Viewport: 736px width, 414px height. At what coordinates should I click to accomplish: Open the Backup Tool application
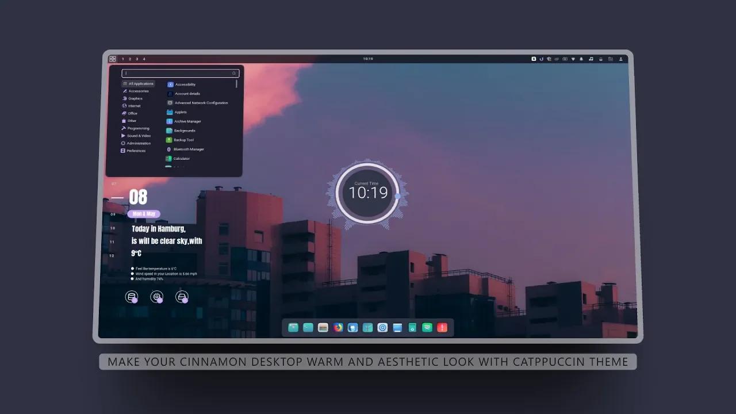point(183,140)
